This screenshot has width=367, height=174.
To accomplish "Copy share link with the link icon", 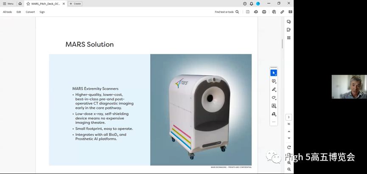I will pyautogui.click(x=282, y=12).
